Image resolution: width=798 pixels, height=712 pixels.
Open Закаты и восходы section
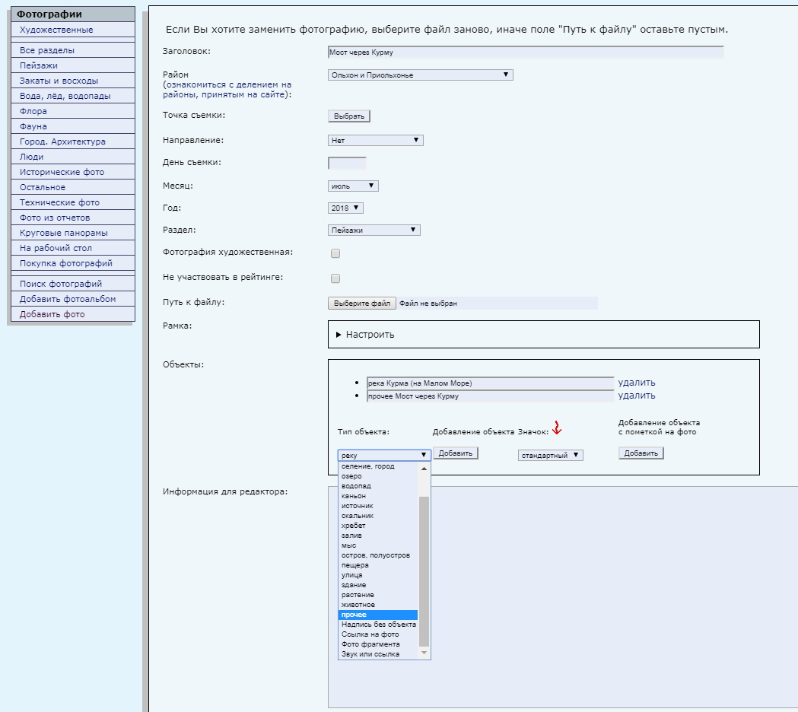pyautogui.click(x=73, y=81)
